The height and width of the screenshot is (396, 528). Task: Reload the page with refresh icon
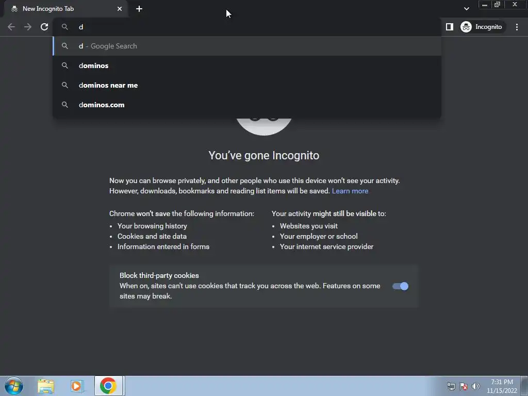coord(44,27)
